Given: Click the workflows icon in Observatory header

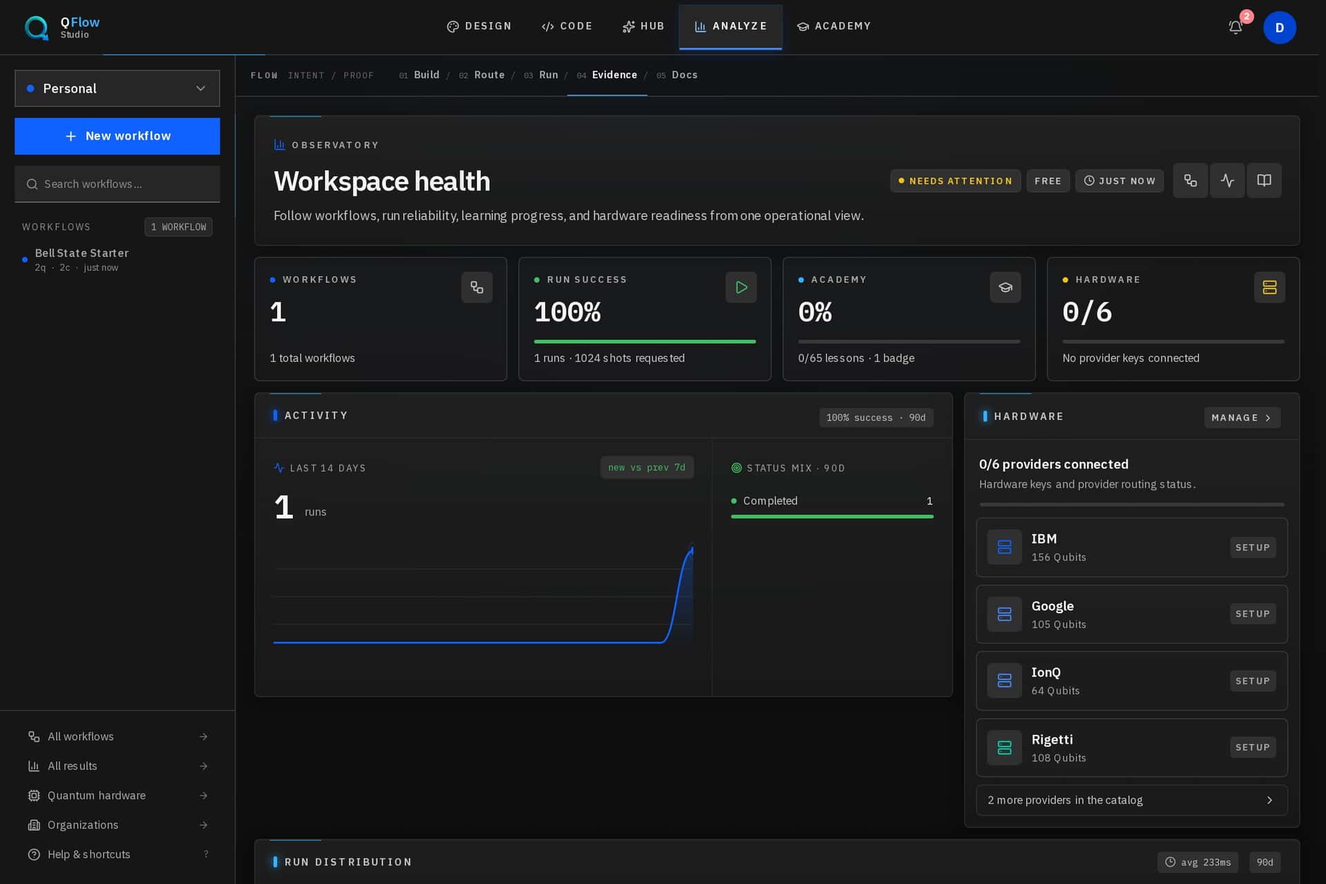Looking at the screenshot, I should pos(1190,180).
